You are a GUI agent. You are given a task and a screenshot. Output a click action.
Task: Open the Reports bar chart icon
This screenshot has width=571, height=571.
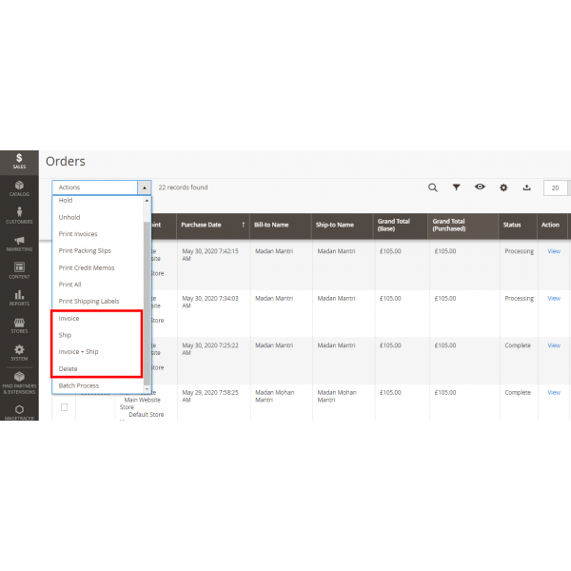[x=19, y=298]
